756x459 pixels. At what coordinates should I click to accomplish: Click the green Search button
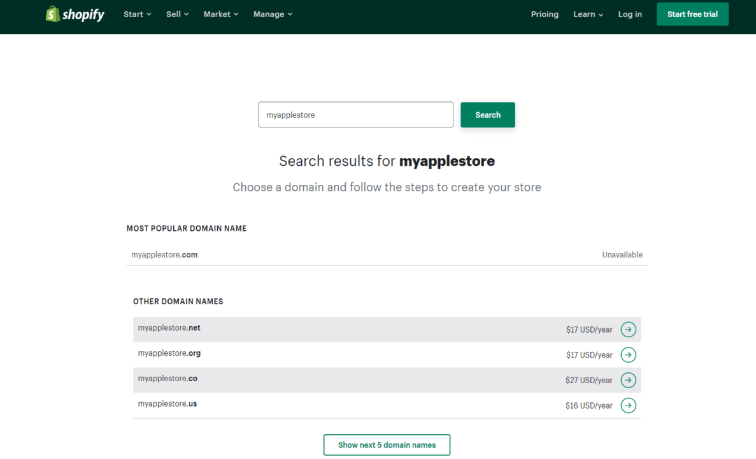click(488, 115)
